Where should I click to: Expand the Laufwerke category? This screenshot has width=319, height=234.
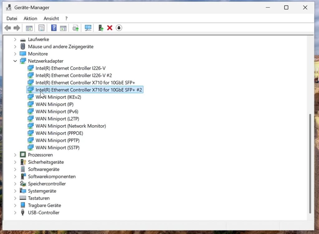point(15,40)
